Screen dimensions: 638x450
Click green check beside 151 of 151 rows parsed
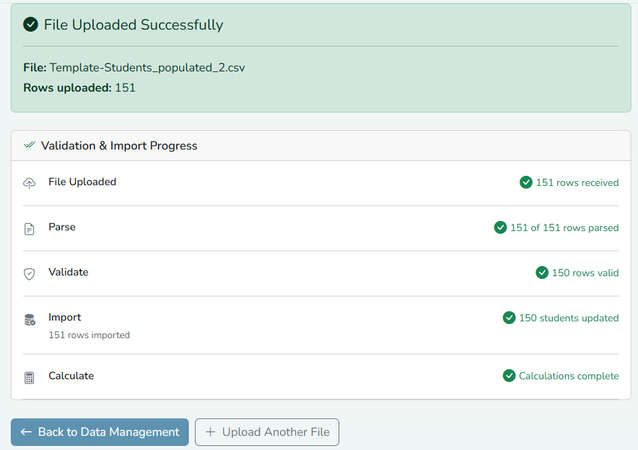pos(500,227)
